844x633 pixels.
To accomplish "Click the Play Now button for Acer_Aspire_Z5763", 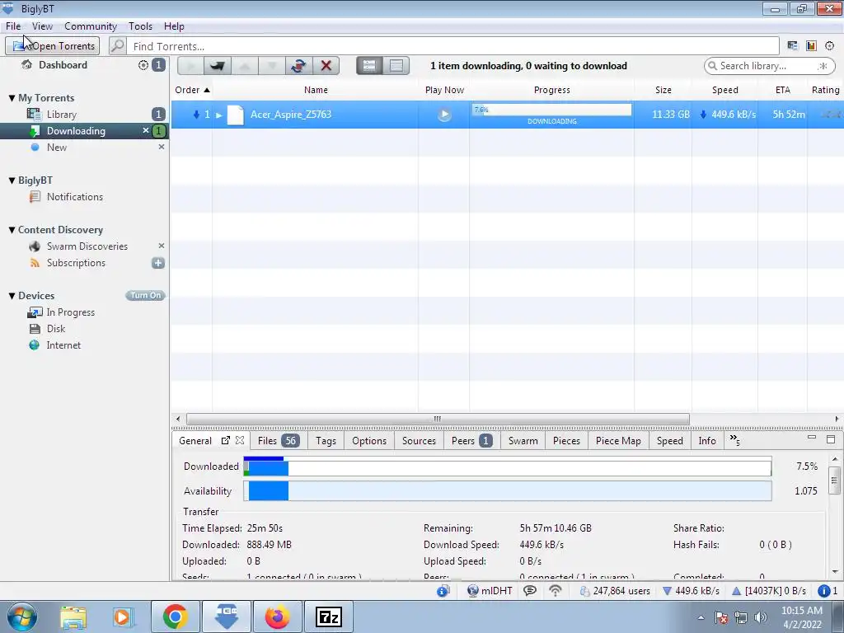I will pyautogui.click(x=444, y=114).
